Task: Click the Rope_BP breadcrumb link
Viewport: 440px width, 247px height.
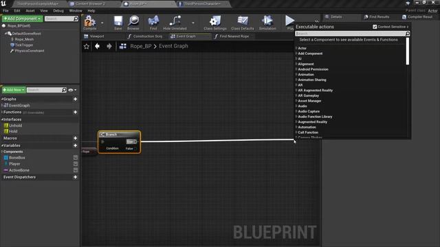Action: pos(140,46)
